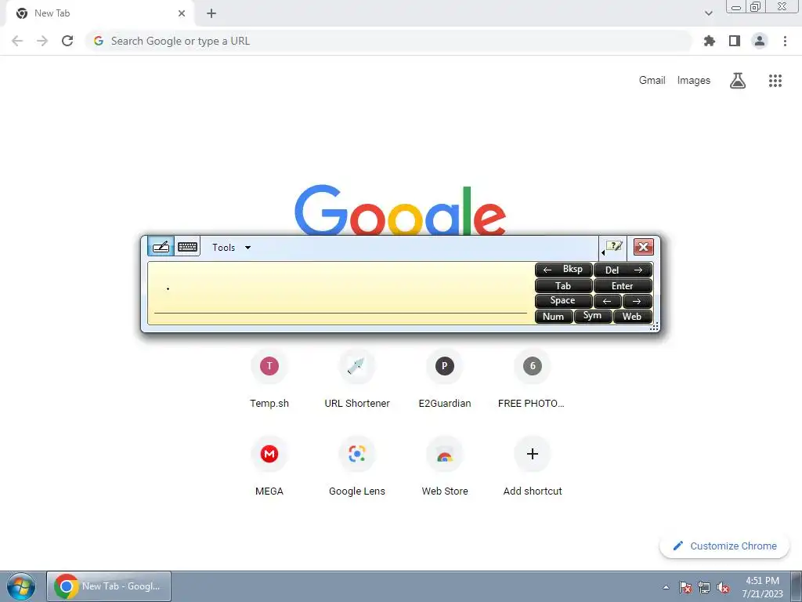The height and width of the screenshot is (602, 802).
Task: Open the clock showing 4:51 PM
Action: coord(762,586)
